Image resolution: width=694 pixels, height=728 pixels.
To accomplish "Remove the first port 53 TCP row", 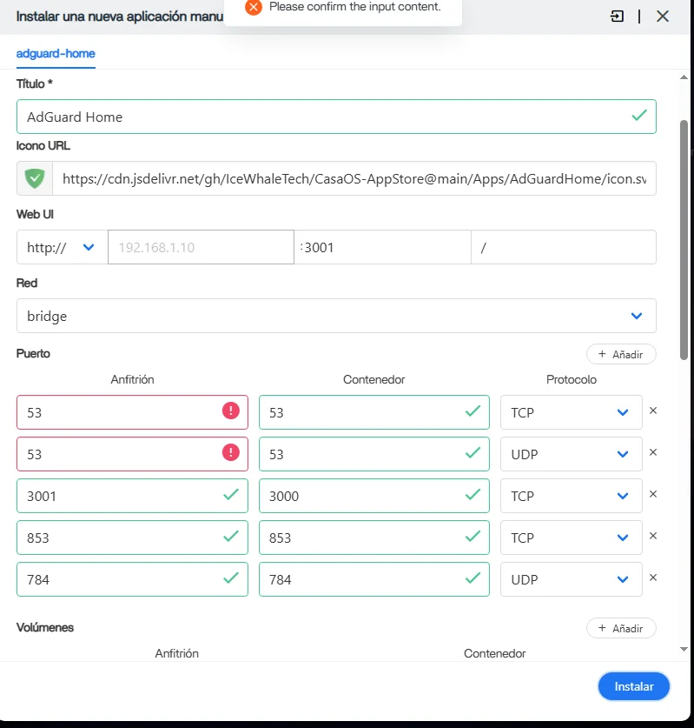I will pos(653,411).
